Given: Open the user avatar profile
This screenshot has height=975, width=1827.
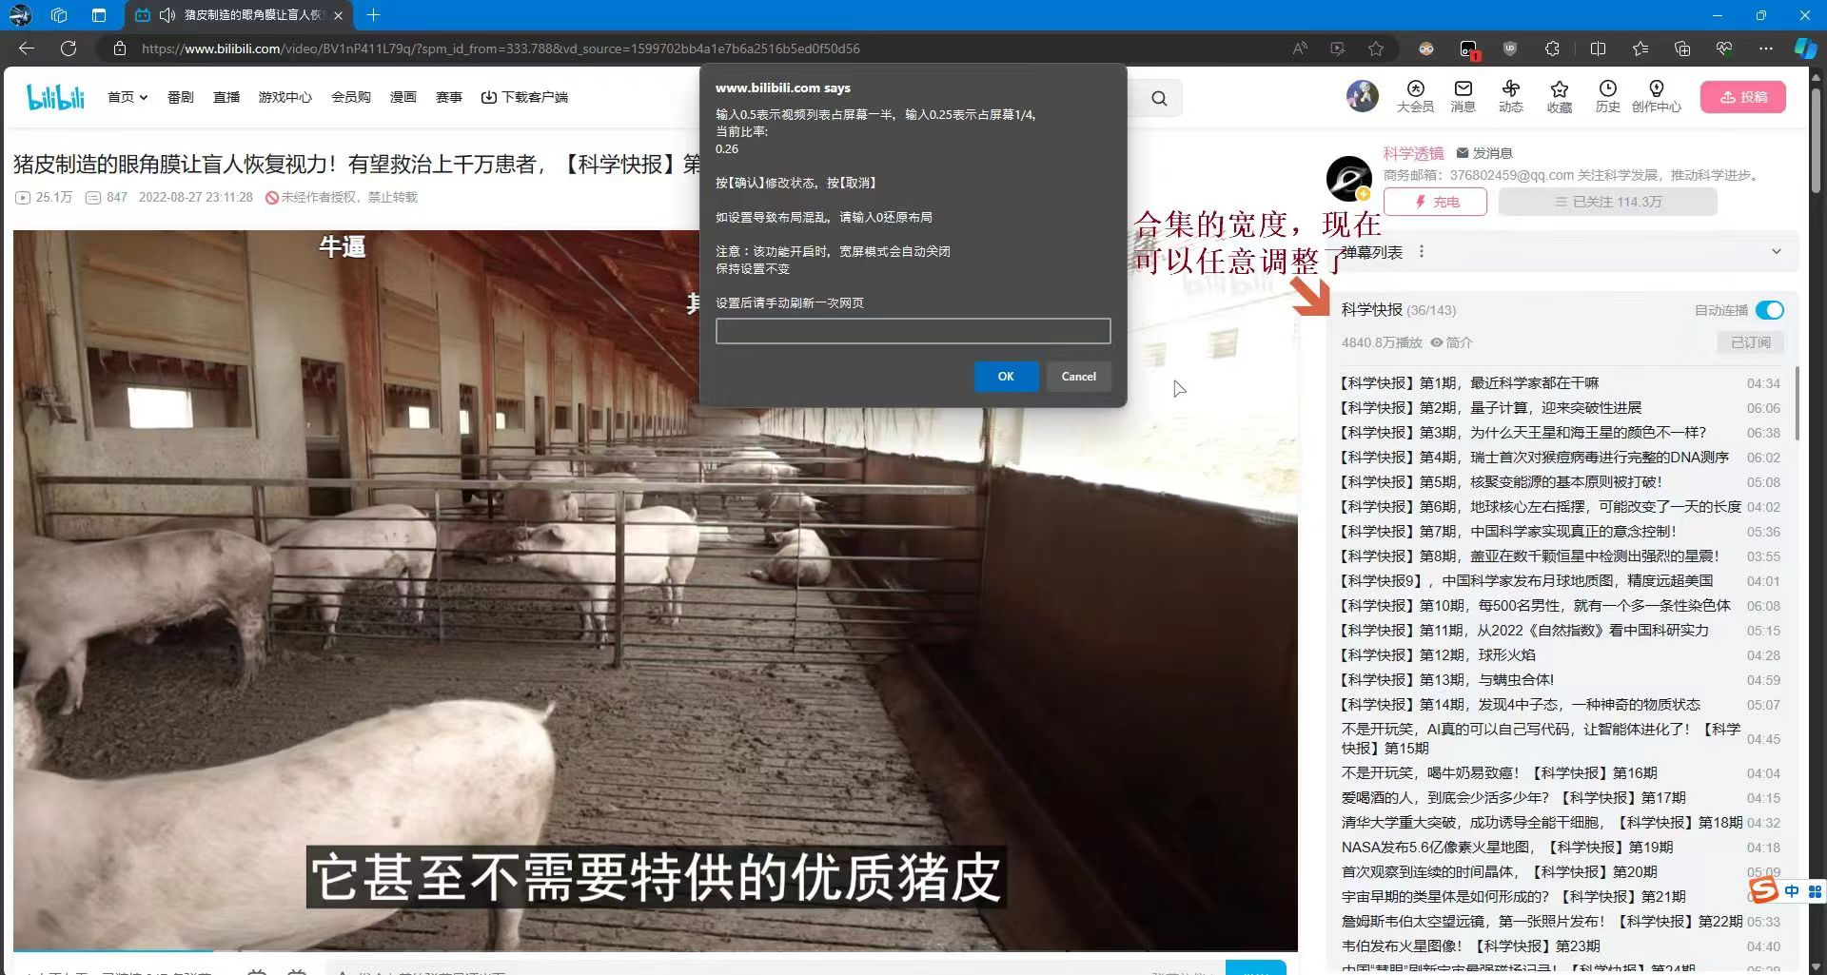Looking at the screenshot, I should coord(1362,96).
